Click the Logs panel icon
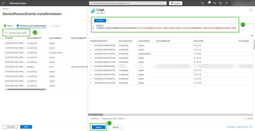This screenshot has height=131, width=255. pos(93,11)
